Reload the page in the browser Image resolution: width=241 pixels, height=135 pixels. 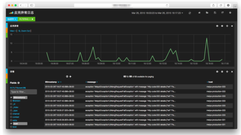(167, 5)
